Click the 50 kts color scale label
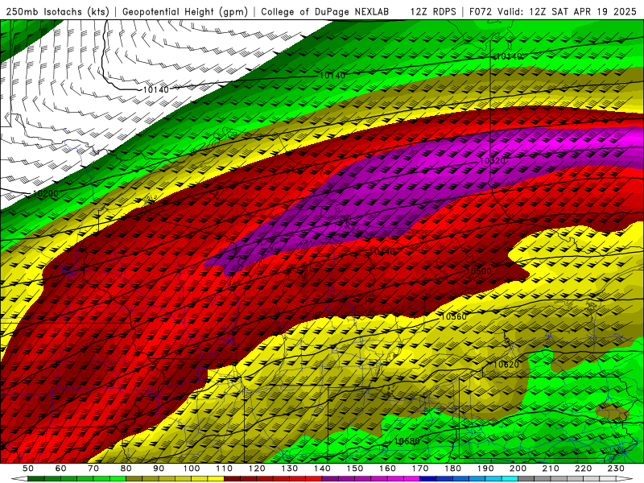Viewport: 644px width, 483px height. 28,469
